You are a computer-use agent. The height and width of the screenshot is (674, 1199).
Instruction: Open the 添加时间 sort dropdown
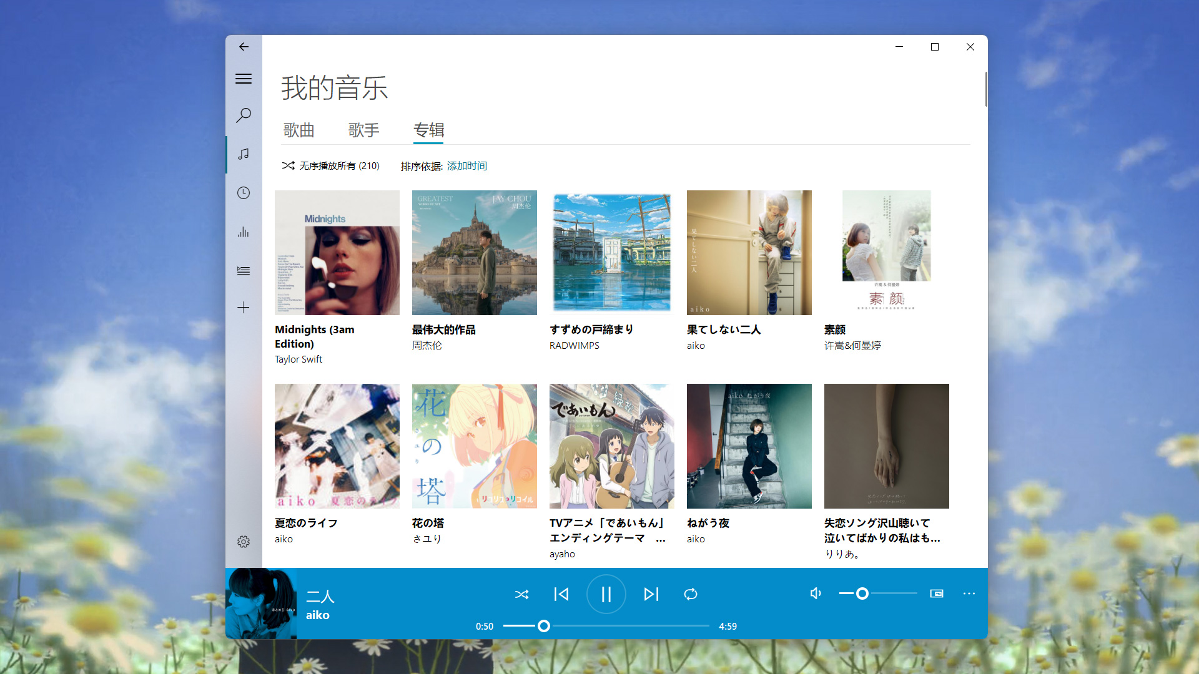pos(466,165)
